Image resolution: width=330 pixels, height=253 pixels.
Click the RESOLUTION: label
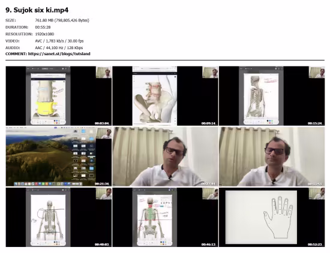point(19,34)
